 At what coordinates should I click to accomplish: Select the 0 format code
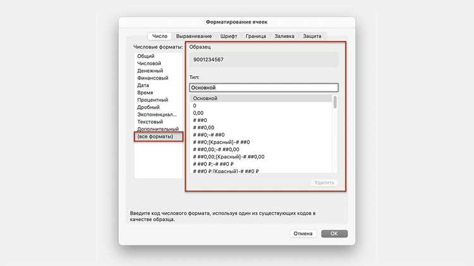tap(261, 106)
